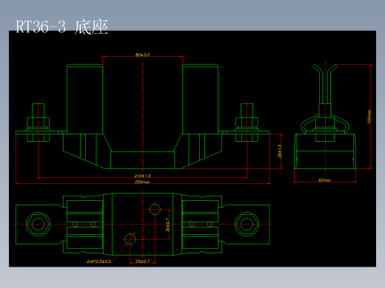This screenshot has width=385, height=288.
Task: Click the "RT36-3 底座" title text
Action: (x=62, y=27)
